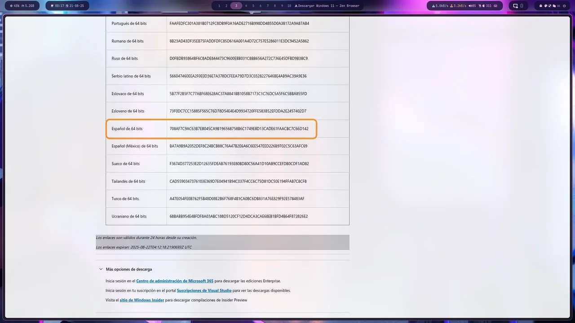This screenshot has height=323, width=575.
Task: Toggle the muted microphone icon
Action: [480, 6]
